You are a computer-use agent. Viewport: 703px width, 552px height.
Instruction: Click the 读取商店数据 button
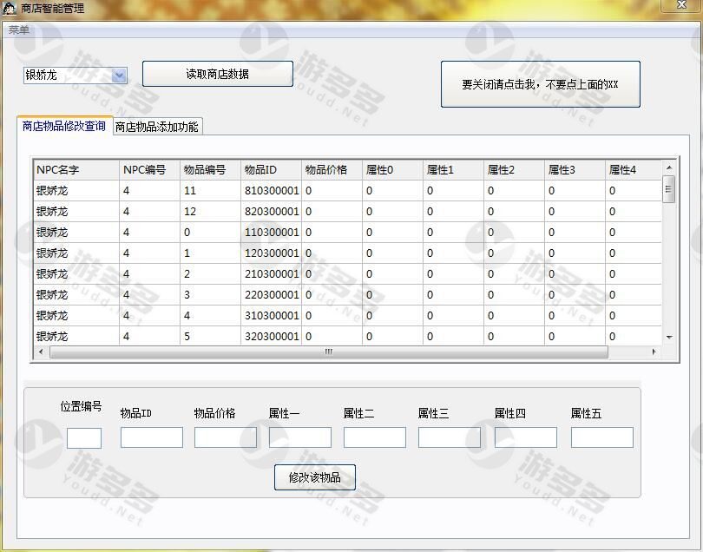(217, 74)
